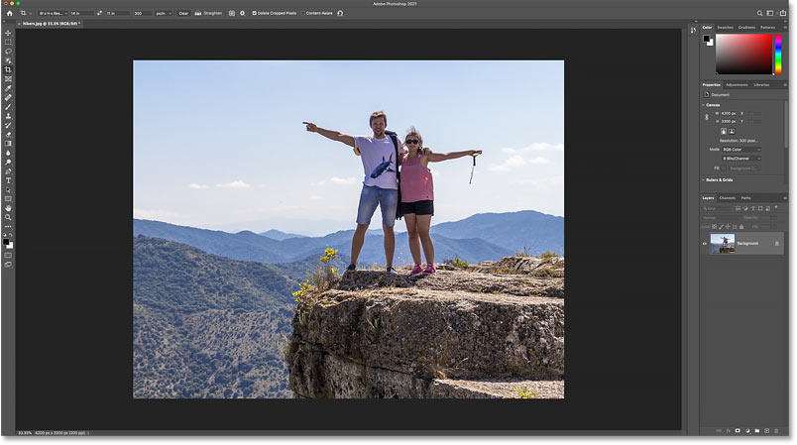797x445 pixels.
Task: Switch to the Gradients tab
Action: point(746,28)
